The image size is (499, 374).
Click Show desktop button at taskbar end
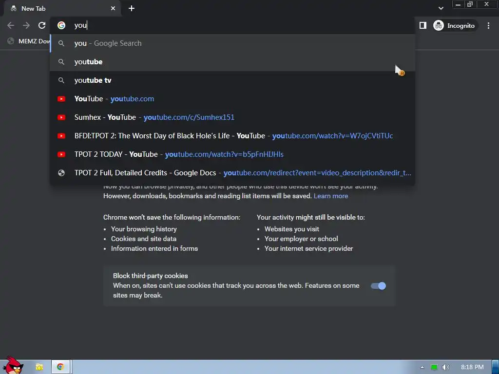pos(495,367)
